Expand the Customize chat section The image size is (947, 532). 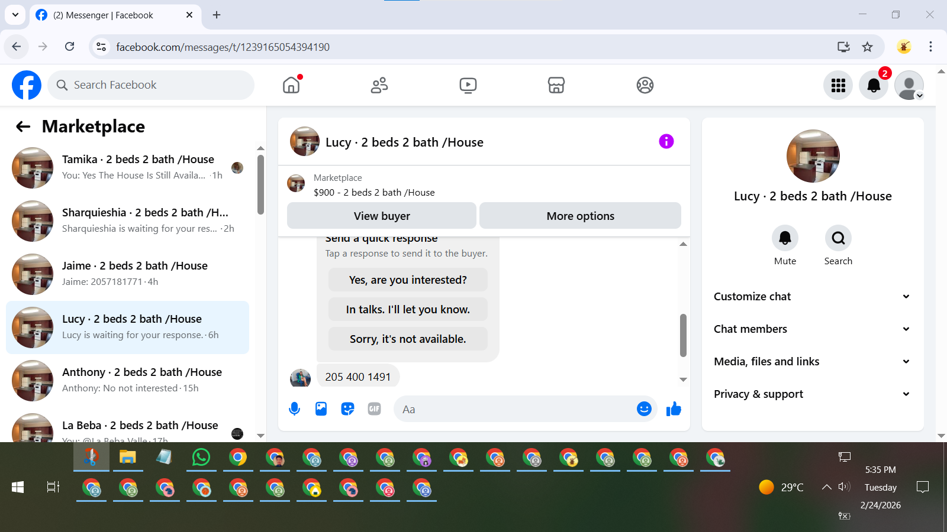click(x=811, y=296)
